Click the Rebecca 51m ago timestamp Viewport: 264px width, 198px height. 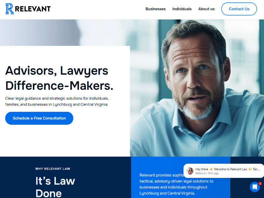207,173
